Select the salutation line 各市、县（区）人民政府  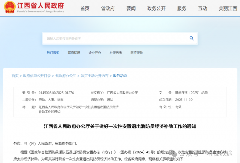point(46,143)
